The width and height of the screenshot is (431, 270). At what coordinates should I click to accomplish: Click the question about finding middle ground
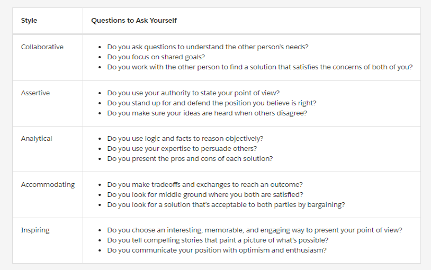[205, 195]
